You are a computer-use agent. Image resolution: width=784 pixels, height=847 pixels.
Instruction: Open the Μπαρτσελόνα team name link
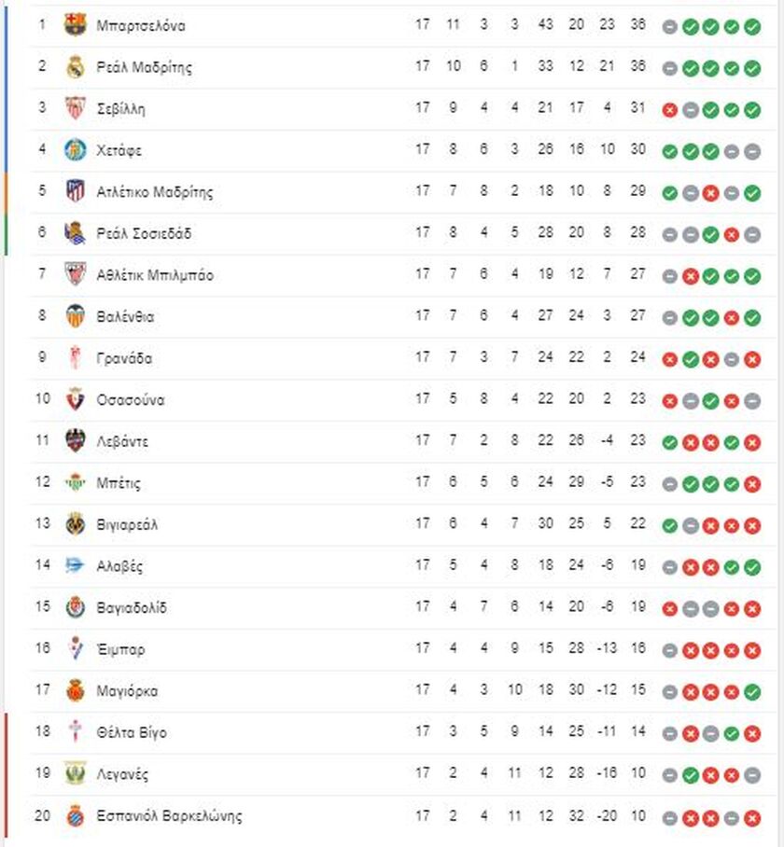click(141, 25)
